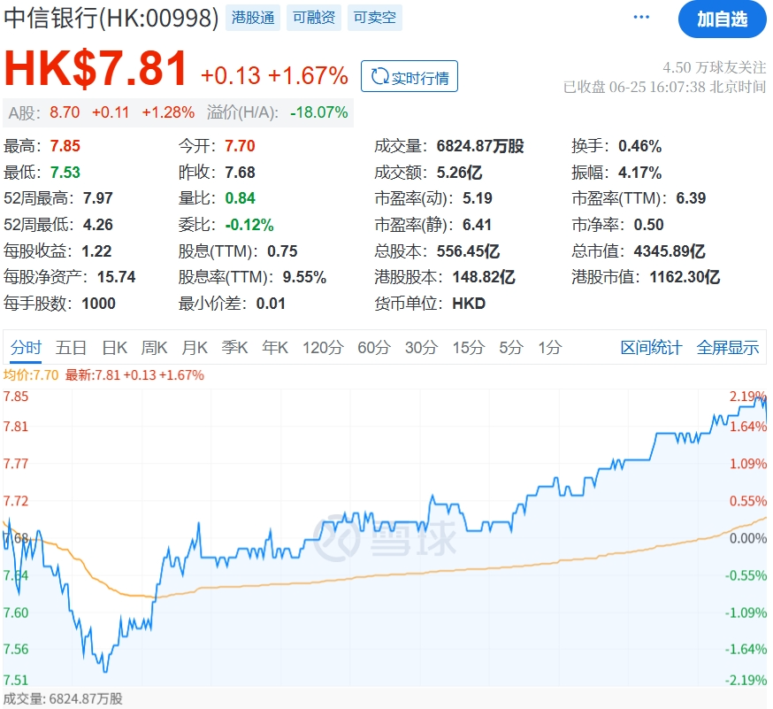Switch to the 60分 chart tab
This screenshot has width=773, height=709.
[x=374, y=348]
